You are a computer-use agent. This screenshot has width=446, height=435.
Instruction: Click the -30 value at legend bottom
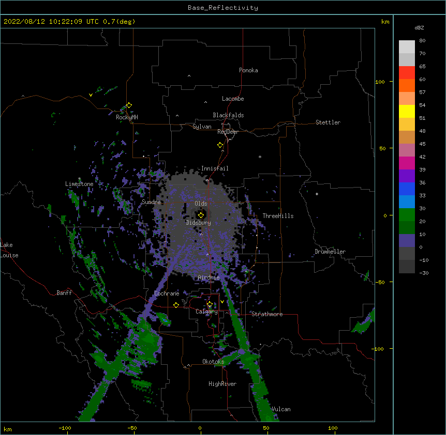tap(424, 273)
